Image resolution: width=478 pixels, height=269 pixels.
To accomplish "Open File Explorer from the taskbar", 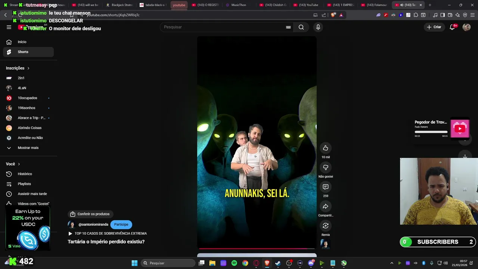I will click(212, 263).
